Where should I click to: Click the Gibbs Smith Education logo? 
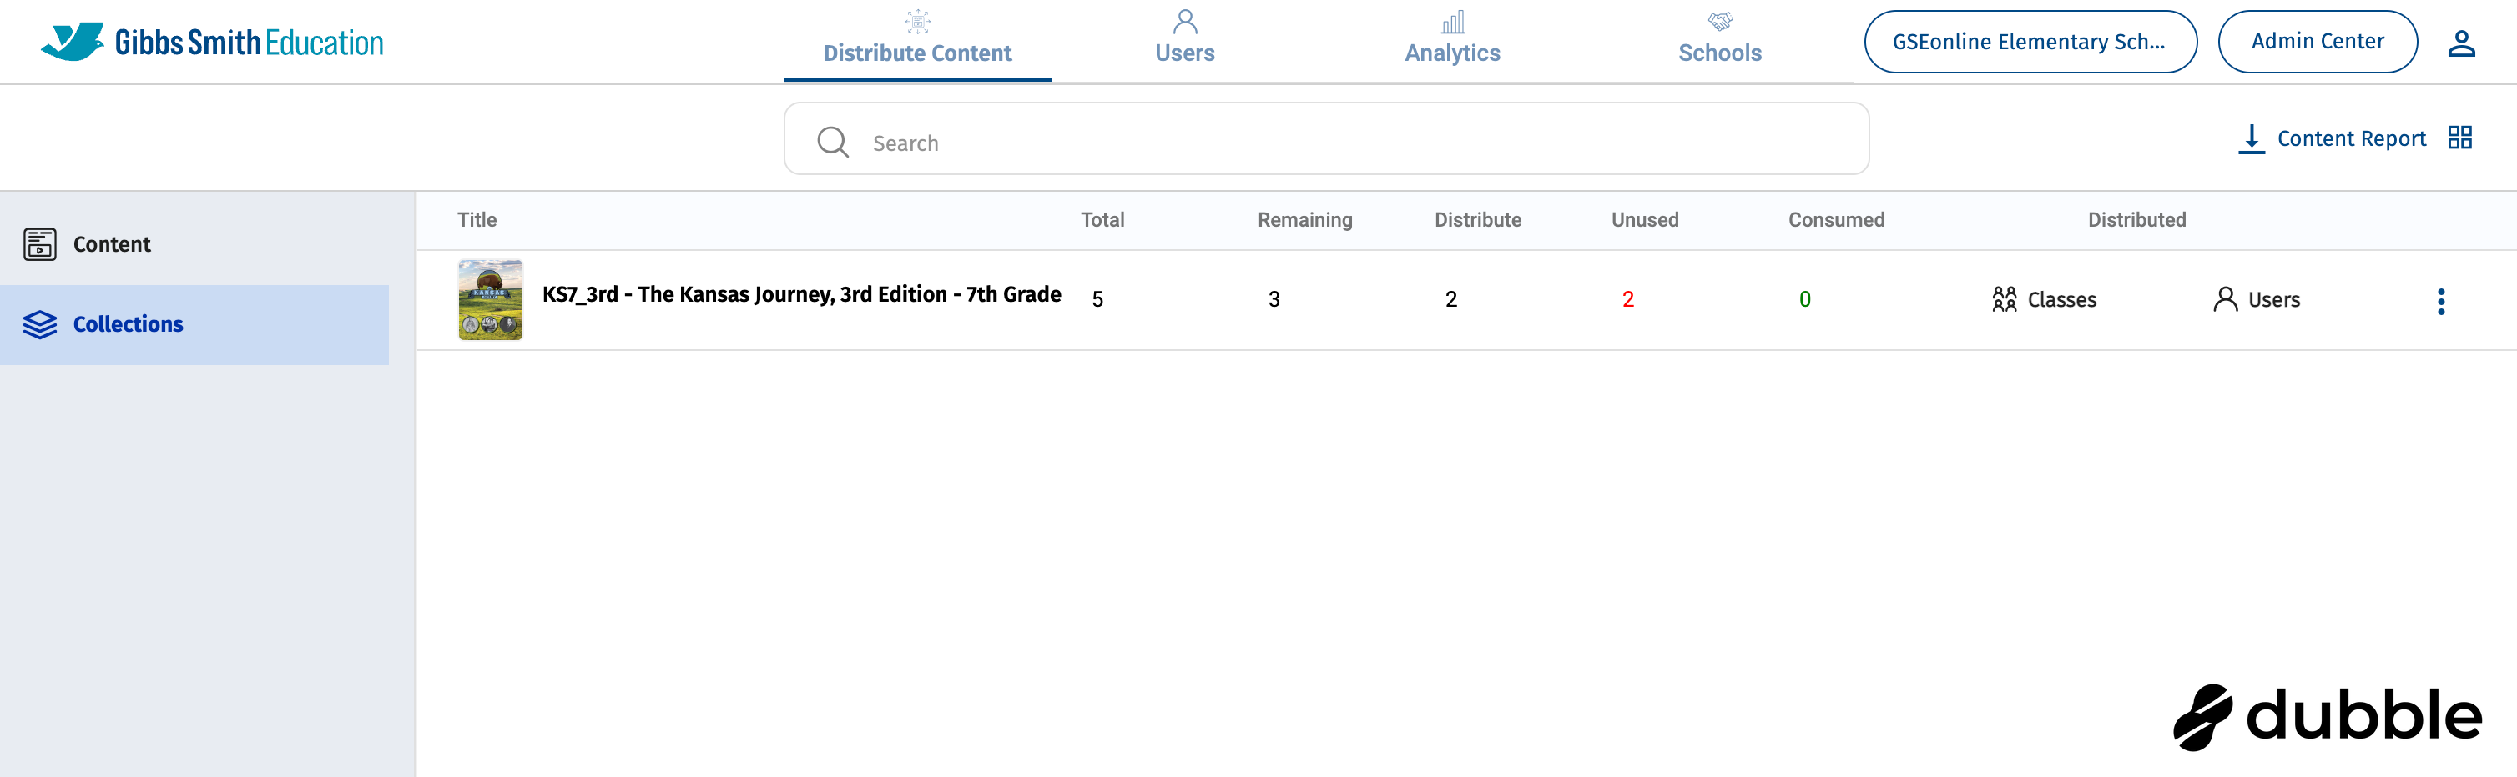click(x=212, y=42)
